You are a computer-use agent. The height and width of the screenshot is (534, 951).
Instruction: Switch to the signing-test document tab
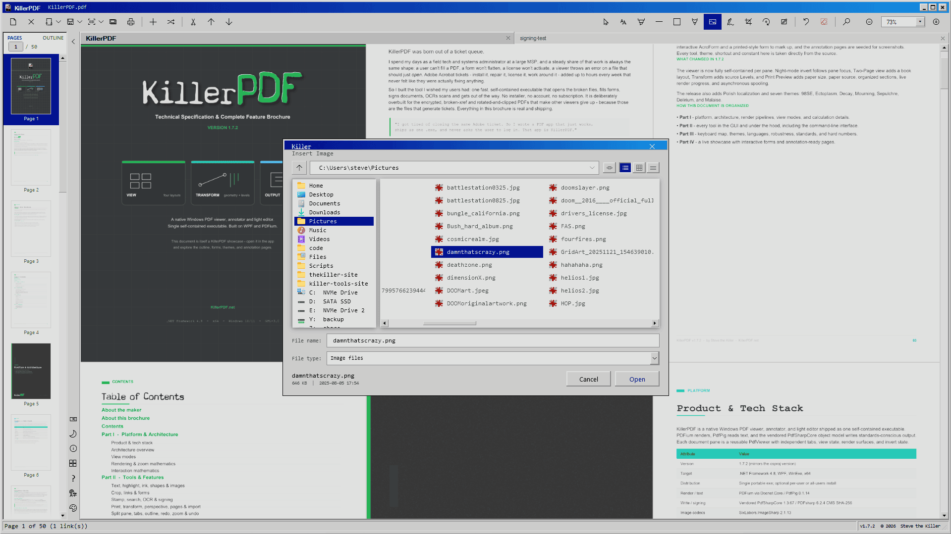coord(533,38)
